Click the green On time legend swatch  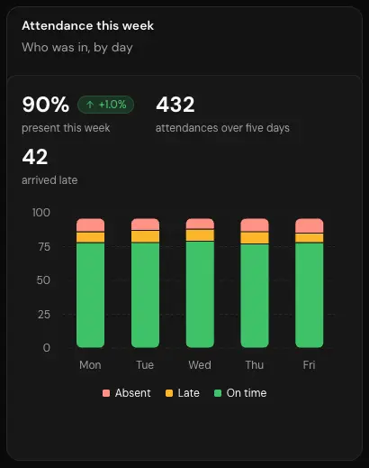[x=218, y=393]
